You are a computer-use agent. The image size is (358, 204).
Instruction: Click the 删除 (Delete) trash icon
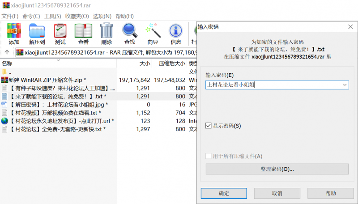[107, 30]
